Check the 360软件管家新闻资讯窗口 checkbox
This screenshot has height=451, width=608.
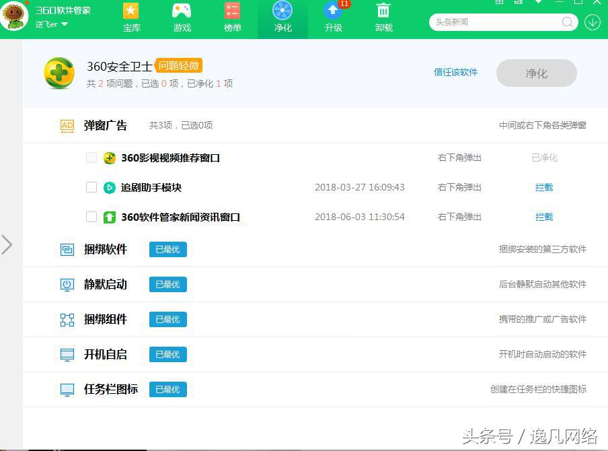(x=91, y=217)
